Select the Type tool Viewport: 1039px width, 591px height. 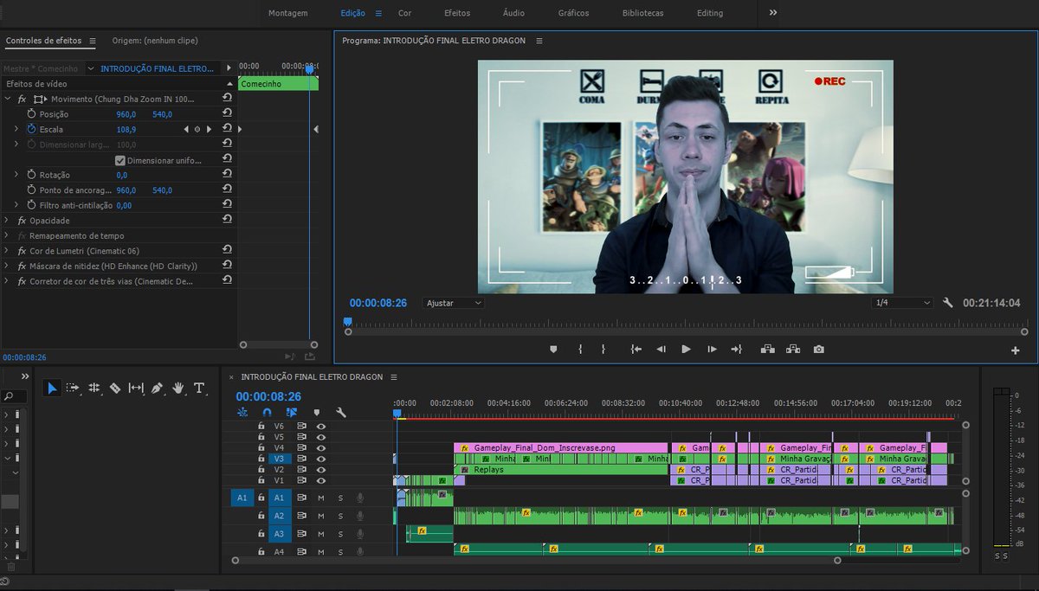point(199,389)
